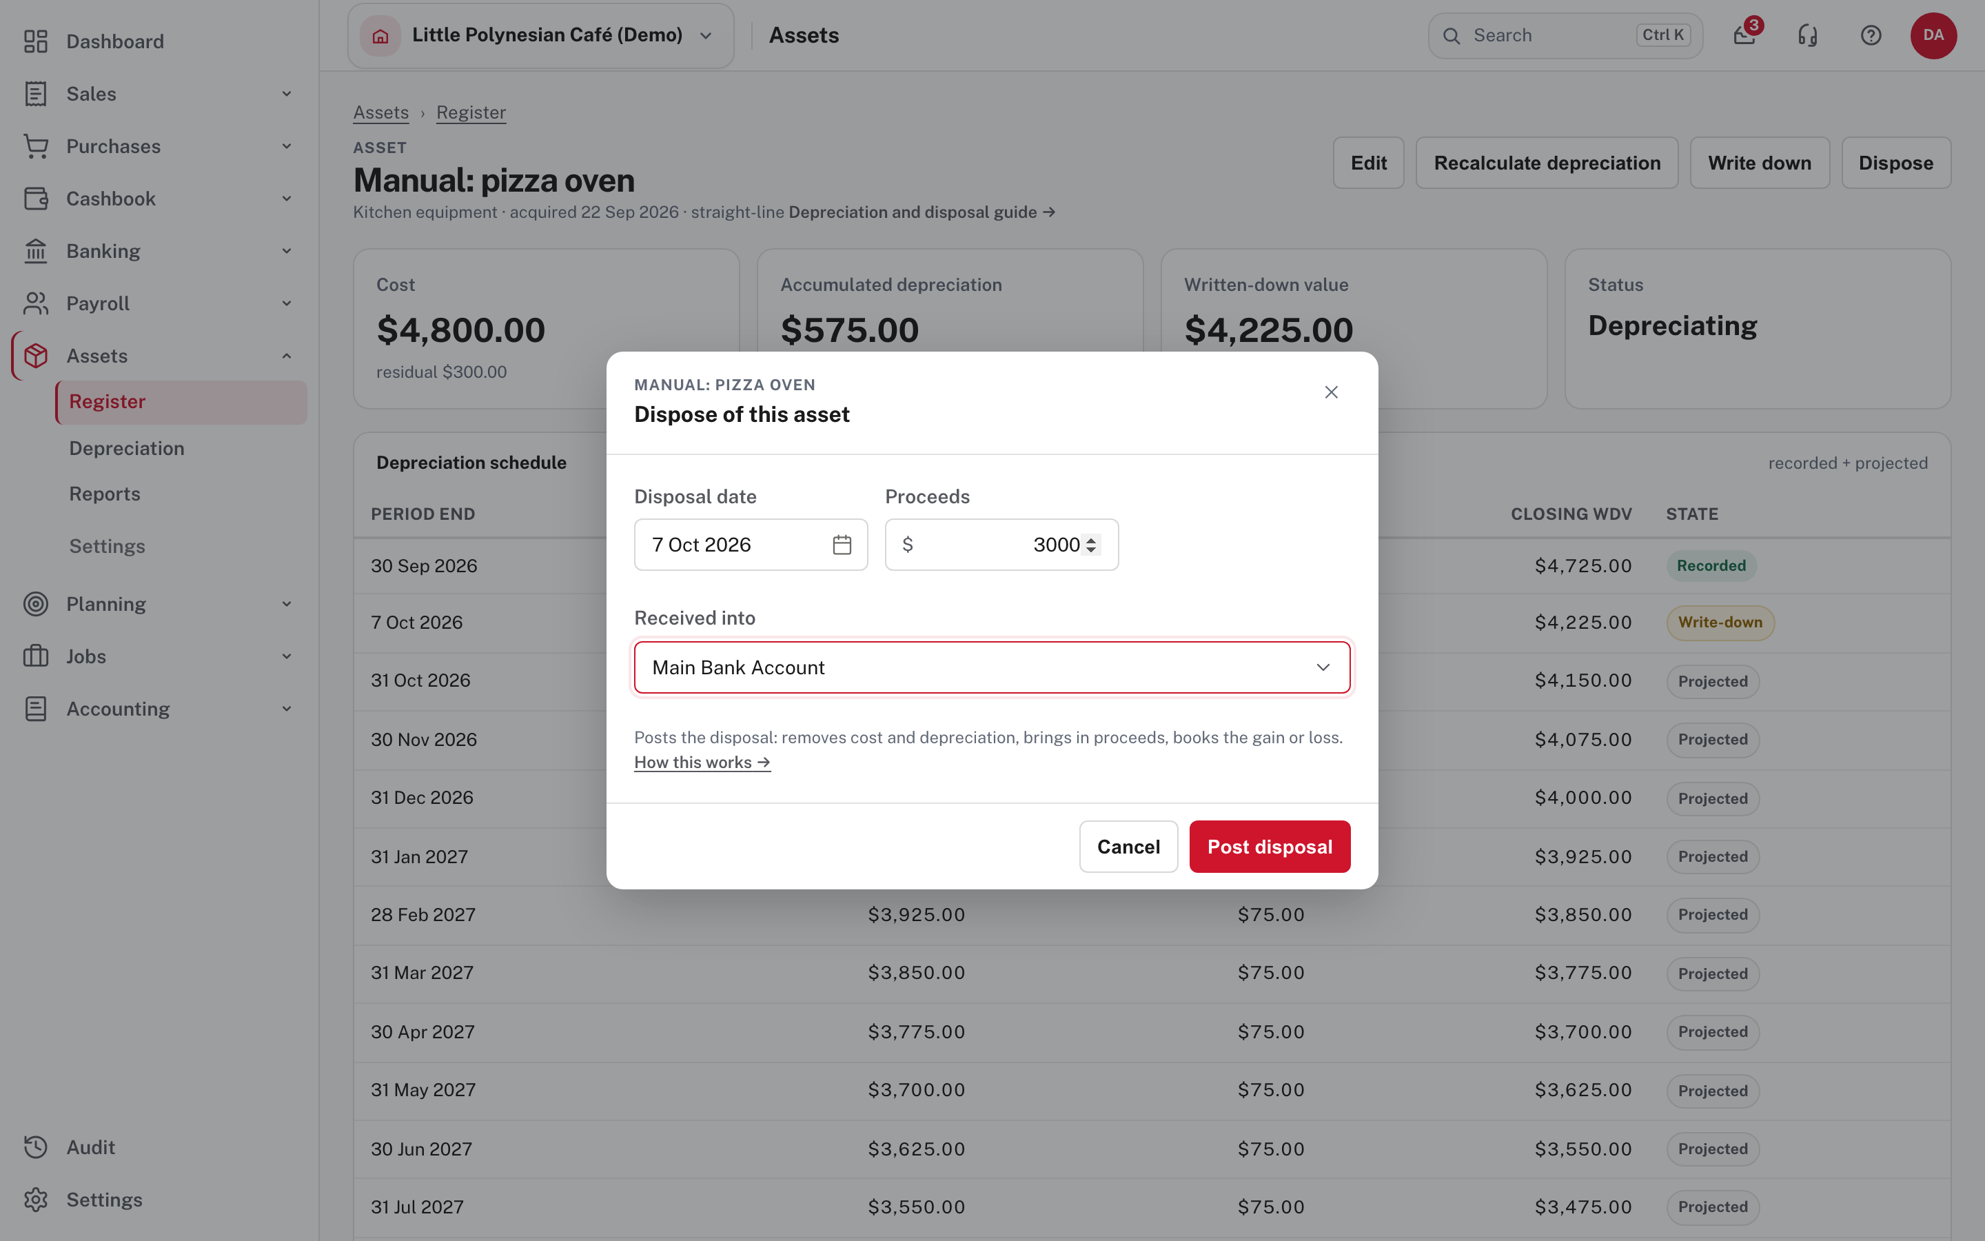Click the Purchases cart icon

tap(35, 146)
